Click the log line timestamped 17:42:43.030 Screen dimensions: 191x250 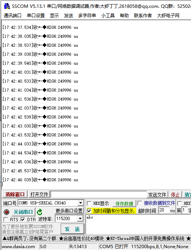40,126
